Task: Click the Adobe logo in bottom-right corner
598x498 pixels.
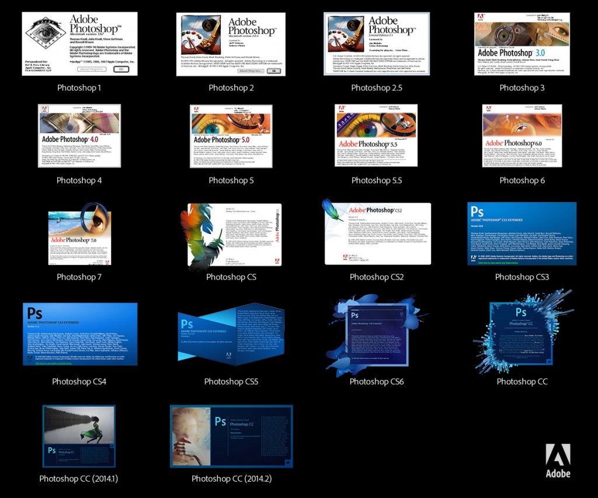Action: pos(558,459)
